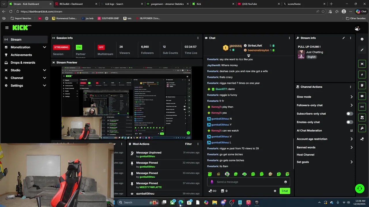Click the English language tag
369x207 pixels.
pos(311,57)
